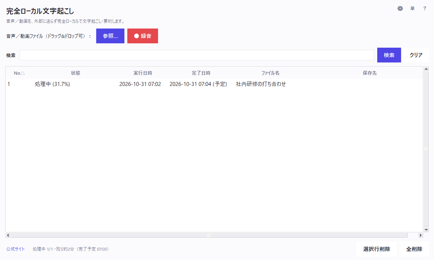This screenshot has height=260, width=434.
Task: Sort by the 実行日時 column header
Action: (143, 73)
